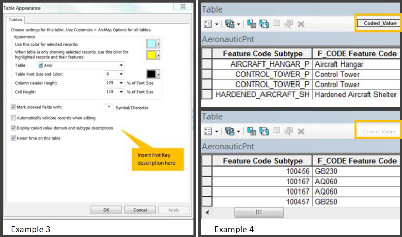402x237 pixels.
Task: Expand Related Tables dropdown arrow in upper Table window
Action: (x=238, y=24)
